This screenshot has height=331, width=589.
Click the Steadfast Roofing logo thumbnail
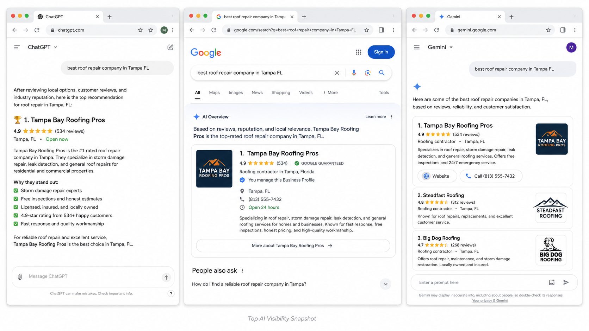click(551, 208)
